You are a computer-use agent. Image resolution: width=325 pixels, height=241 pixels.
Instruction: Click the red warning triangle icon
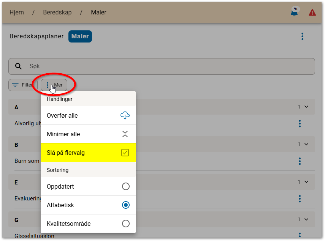tap(312, 13)
